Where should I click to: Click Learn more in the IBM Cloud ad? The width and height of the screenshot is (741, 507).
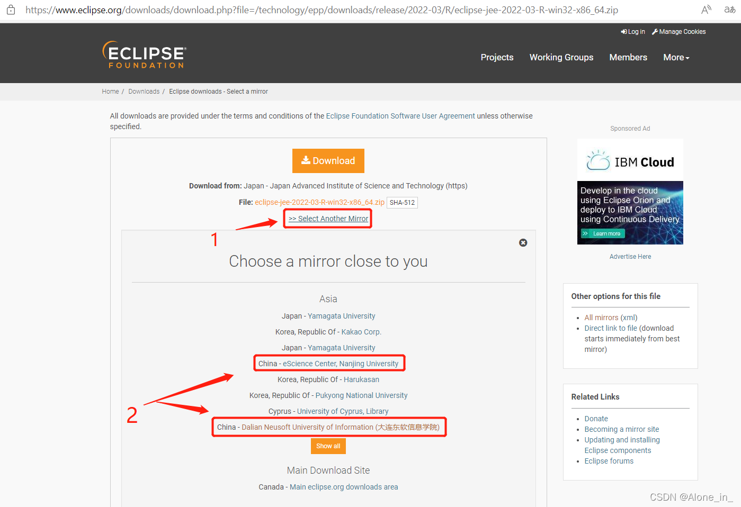click(x=602, y=233)
